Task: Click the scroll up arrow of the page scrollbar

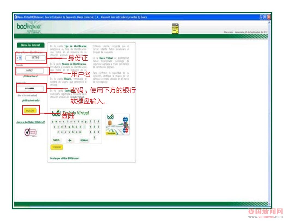Action: pyautogui.click(x=269, y=23)
